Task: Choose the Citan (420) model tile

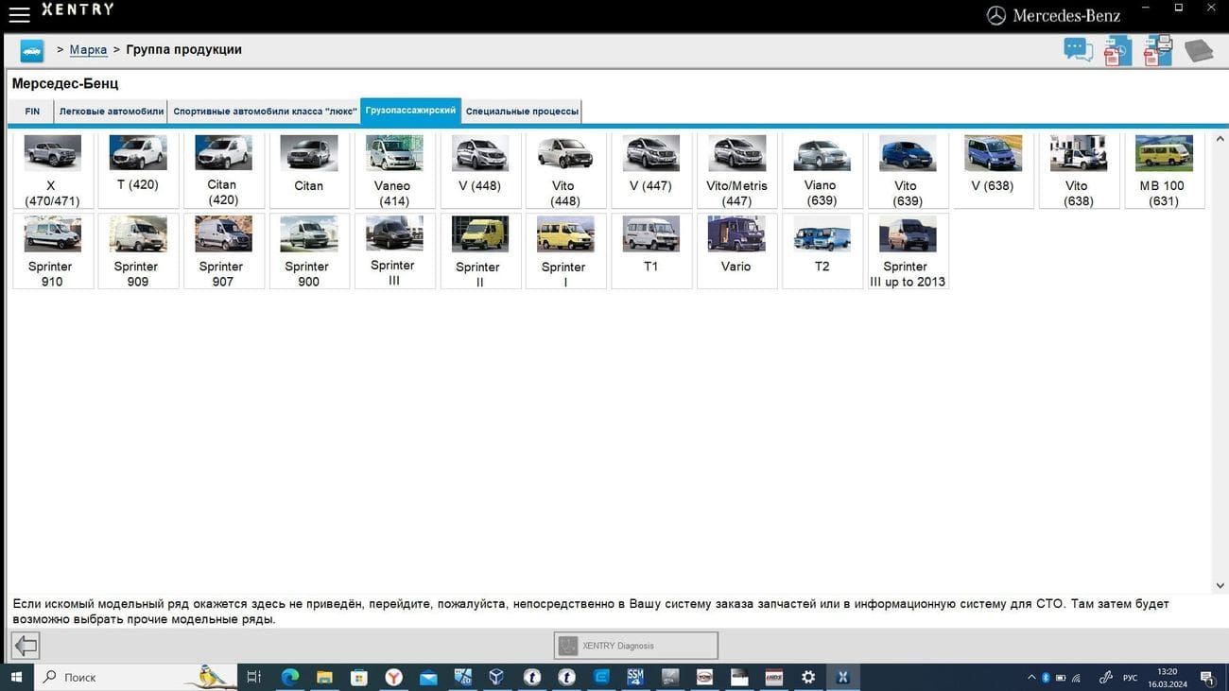Action: 223,170
